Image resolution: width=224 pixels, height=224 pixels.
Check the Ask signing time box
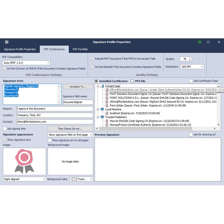[x=5, y=128]
